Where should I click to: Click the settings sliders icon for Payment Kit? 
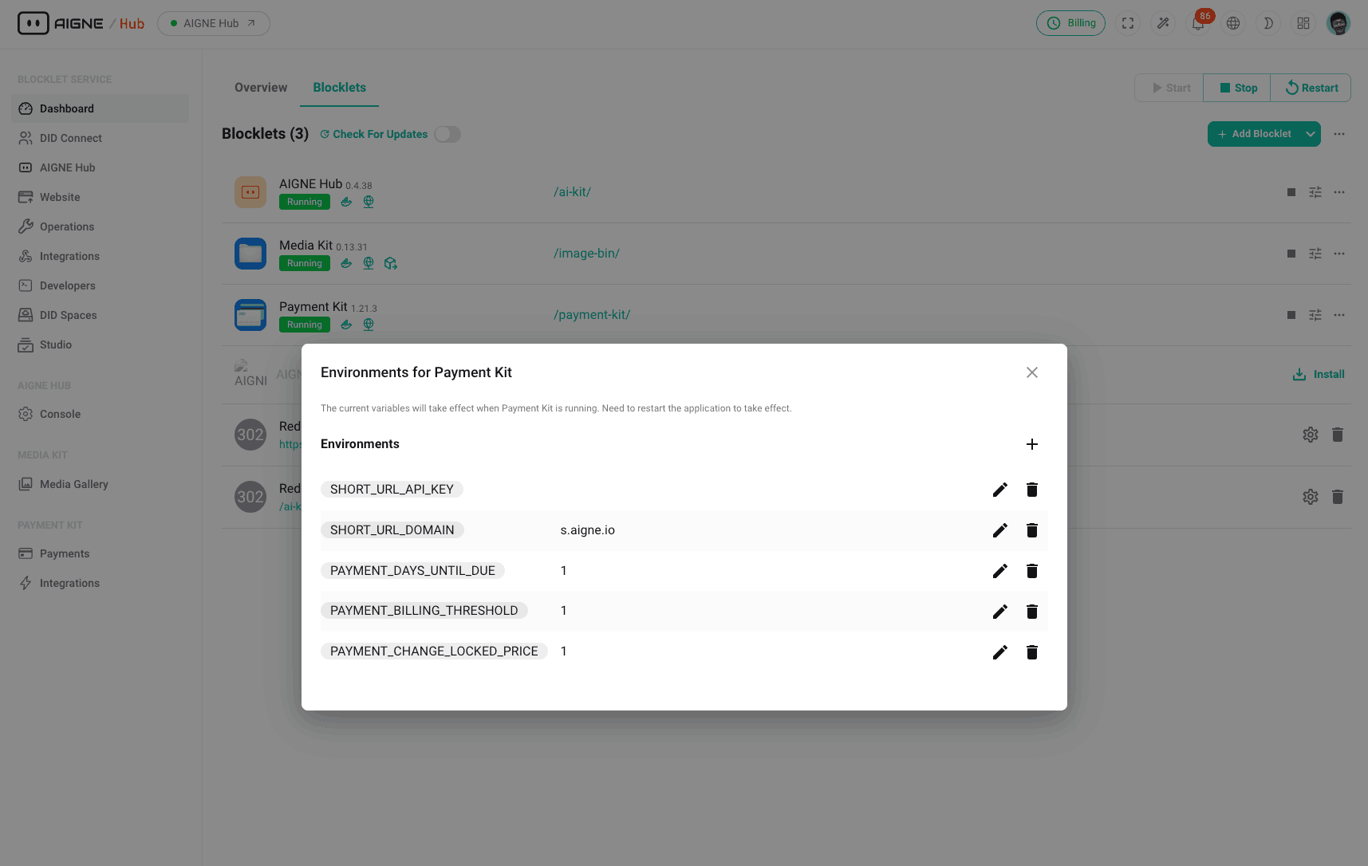coord(1315,315)
